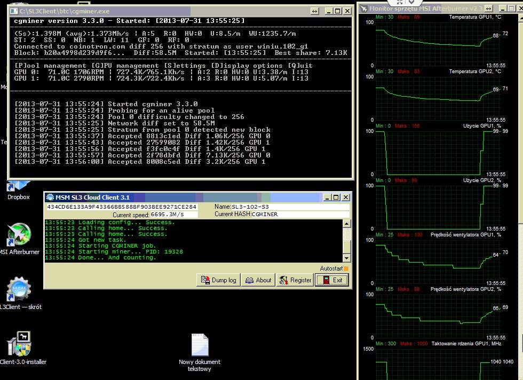
Task: Click the MSI Afterburner monitor window title icon
Action: [363, 9]
